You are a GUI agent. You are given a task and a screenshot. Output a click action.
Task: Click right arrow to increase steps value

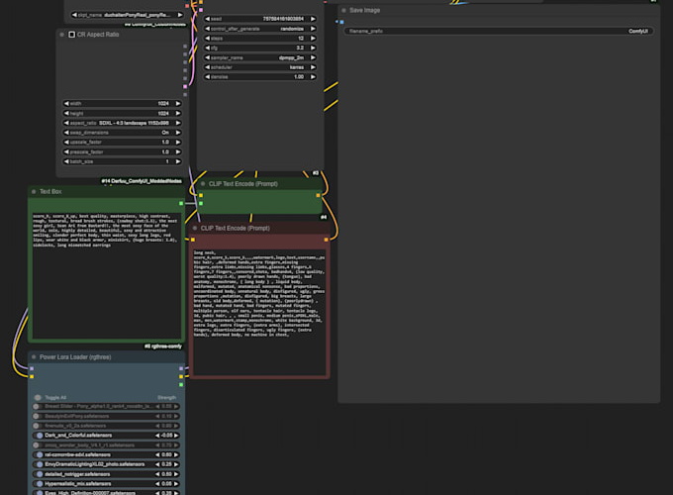click(319, 37)
